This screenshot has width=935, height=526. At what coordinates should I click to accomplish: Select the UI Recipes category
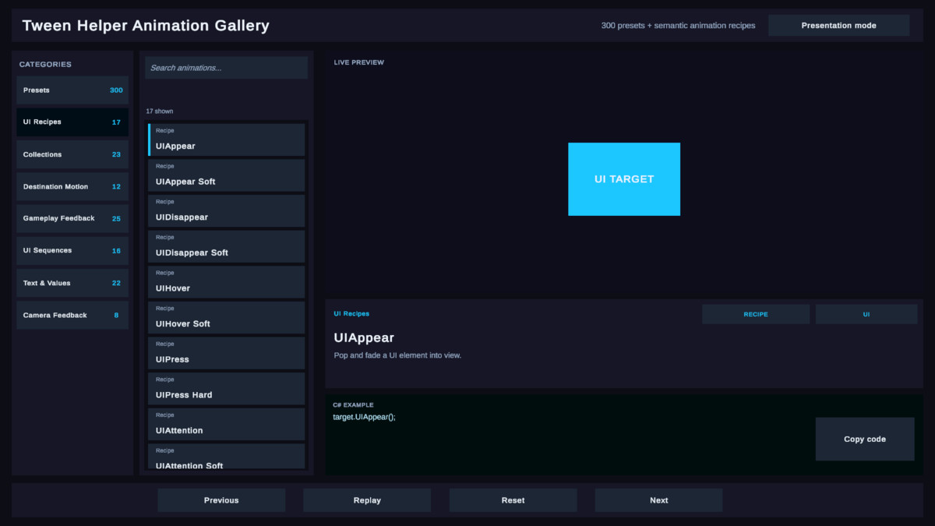[x=72, y=122]
